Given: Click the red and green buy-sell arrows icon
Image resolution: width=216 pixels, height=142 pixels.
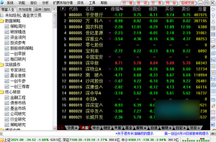Looking at the screenshot, I should (213, 106).
